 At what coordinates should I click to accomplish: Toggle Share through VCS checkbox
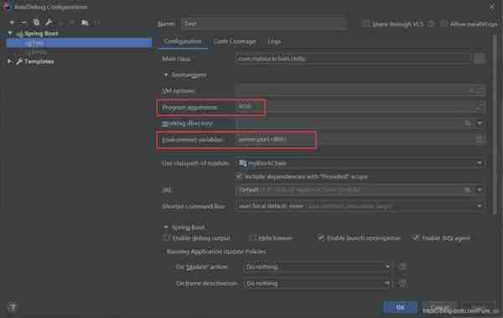(x=366, y=23)
